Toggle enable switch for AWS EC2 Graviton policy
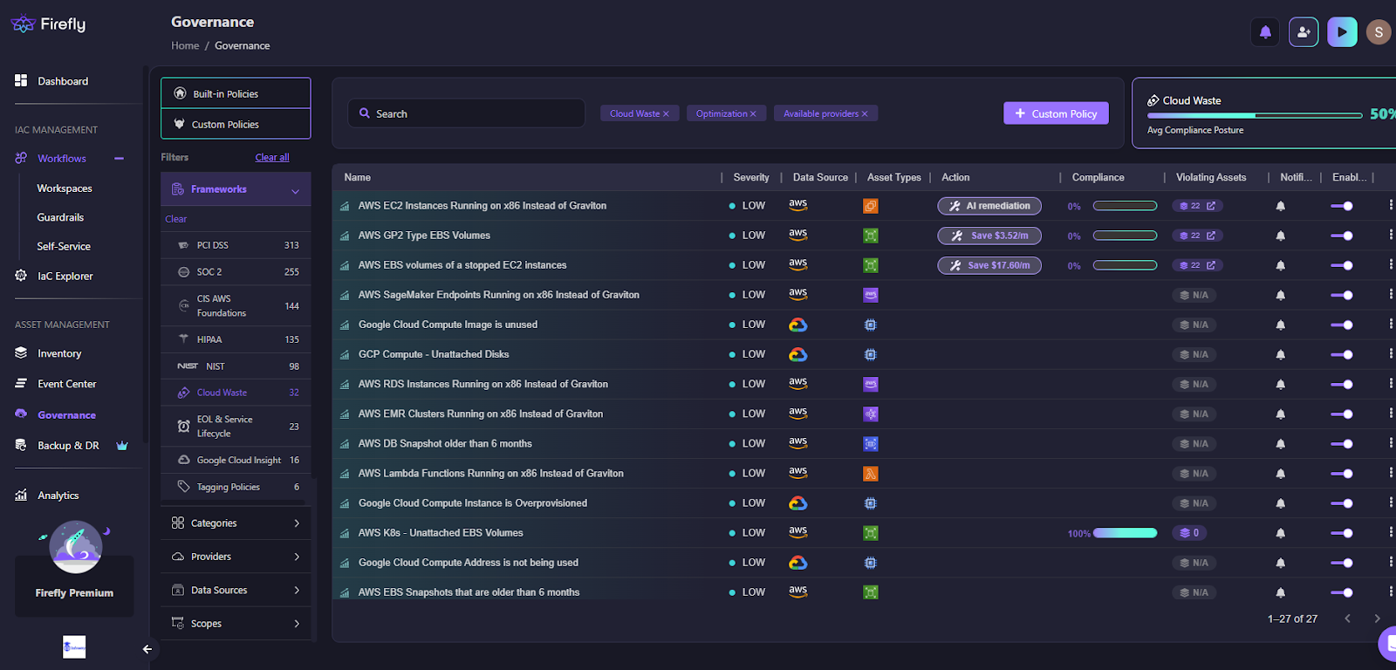1396x670 pixels. [x=1342, y=207]
